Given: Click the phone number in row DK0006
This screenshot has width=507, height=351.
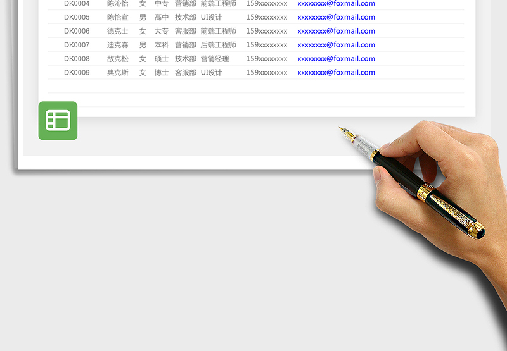Looking at the screenshot, I should tap(267, 31).
